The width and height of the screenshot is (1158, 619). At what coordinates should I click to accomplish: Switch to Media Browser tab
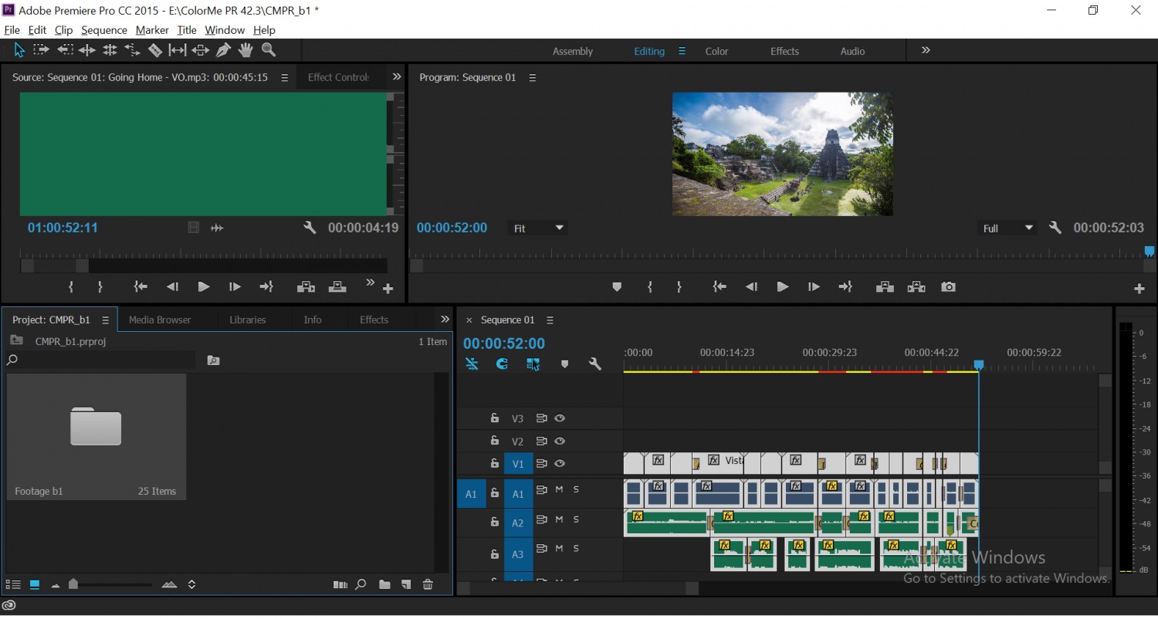[x=160, y=320]
